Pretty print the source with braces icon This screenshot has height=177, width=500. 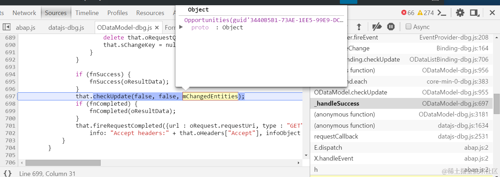click(x=8, y=173)
